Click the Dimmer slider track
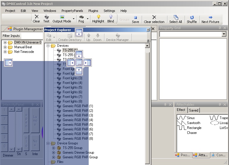Screen dimensions: 229x165 11,129
